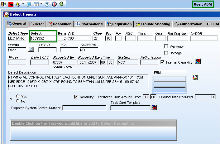220x144 pixels.
Task: Go to Trouble Shooting tab
Action: pos(153,24)
